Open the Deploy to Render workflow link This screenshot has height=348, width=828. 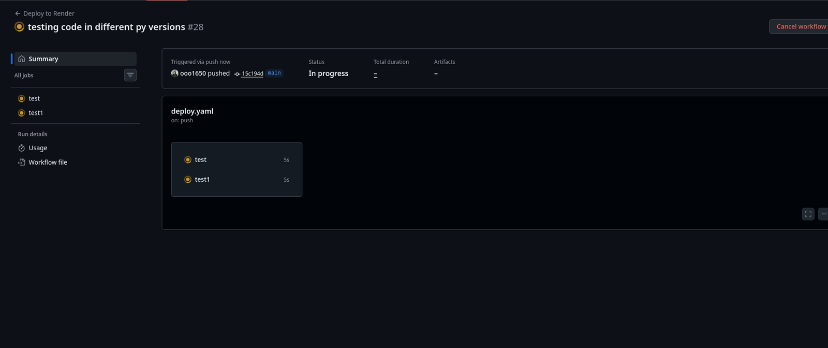click(49, 13)
